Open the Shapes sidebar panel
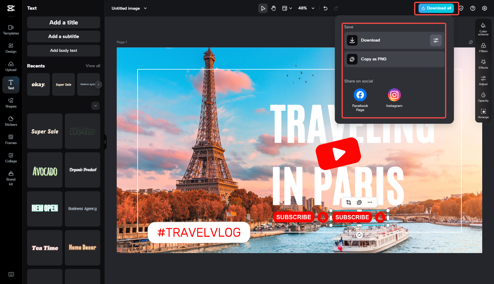494x284 pixels. (x=11, y=103)
